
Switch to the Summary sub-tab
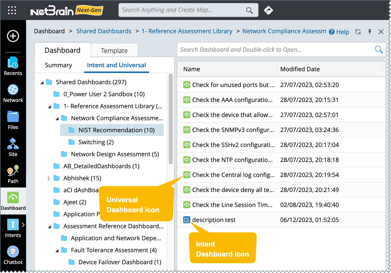(x=58, y=65)
